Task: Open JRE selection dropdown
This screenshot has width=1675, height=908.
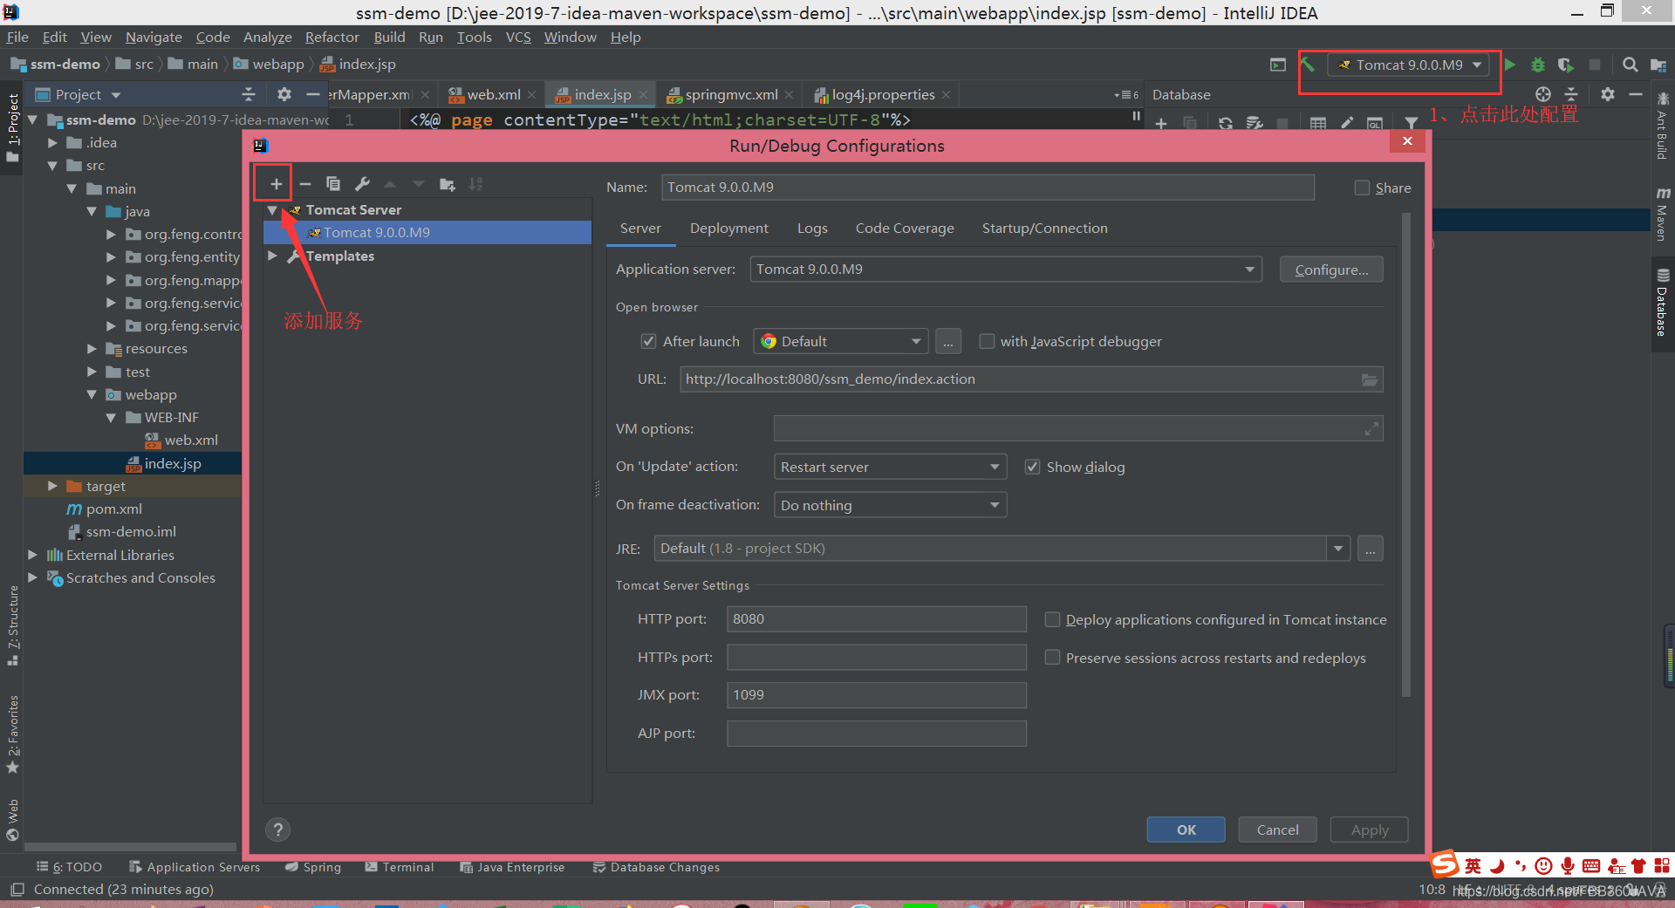Action: click(x=1337, y=549)
